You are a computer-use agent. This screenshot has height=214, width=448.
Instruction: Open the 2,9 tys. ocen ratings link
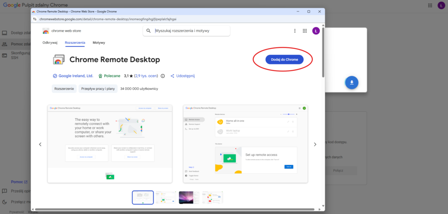pyautogui.click(x=146, y=76)
